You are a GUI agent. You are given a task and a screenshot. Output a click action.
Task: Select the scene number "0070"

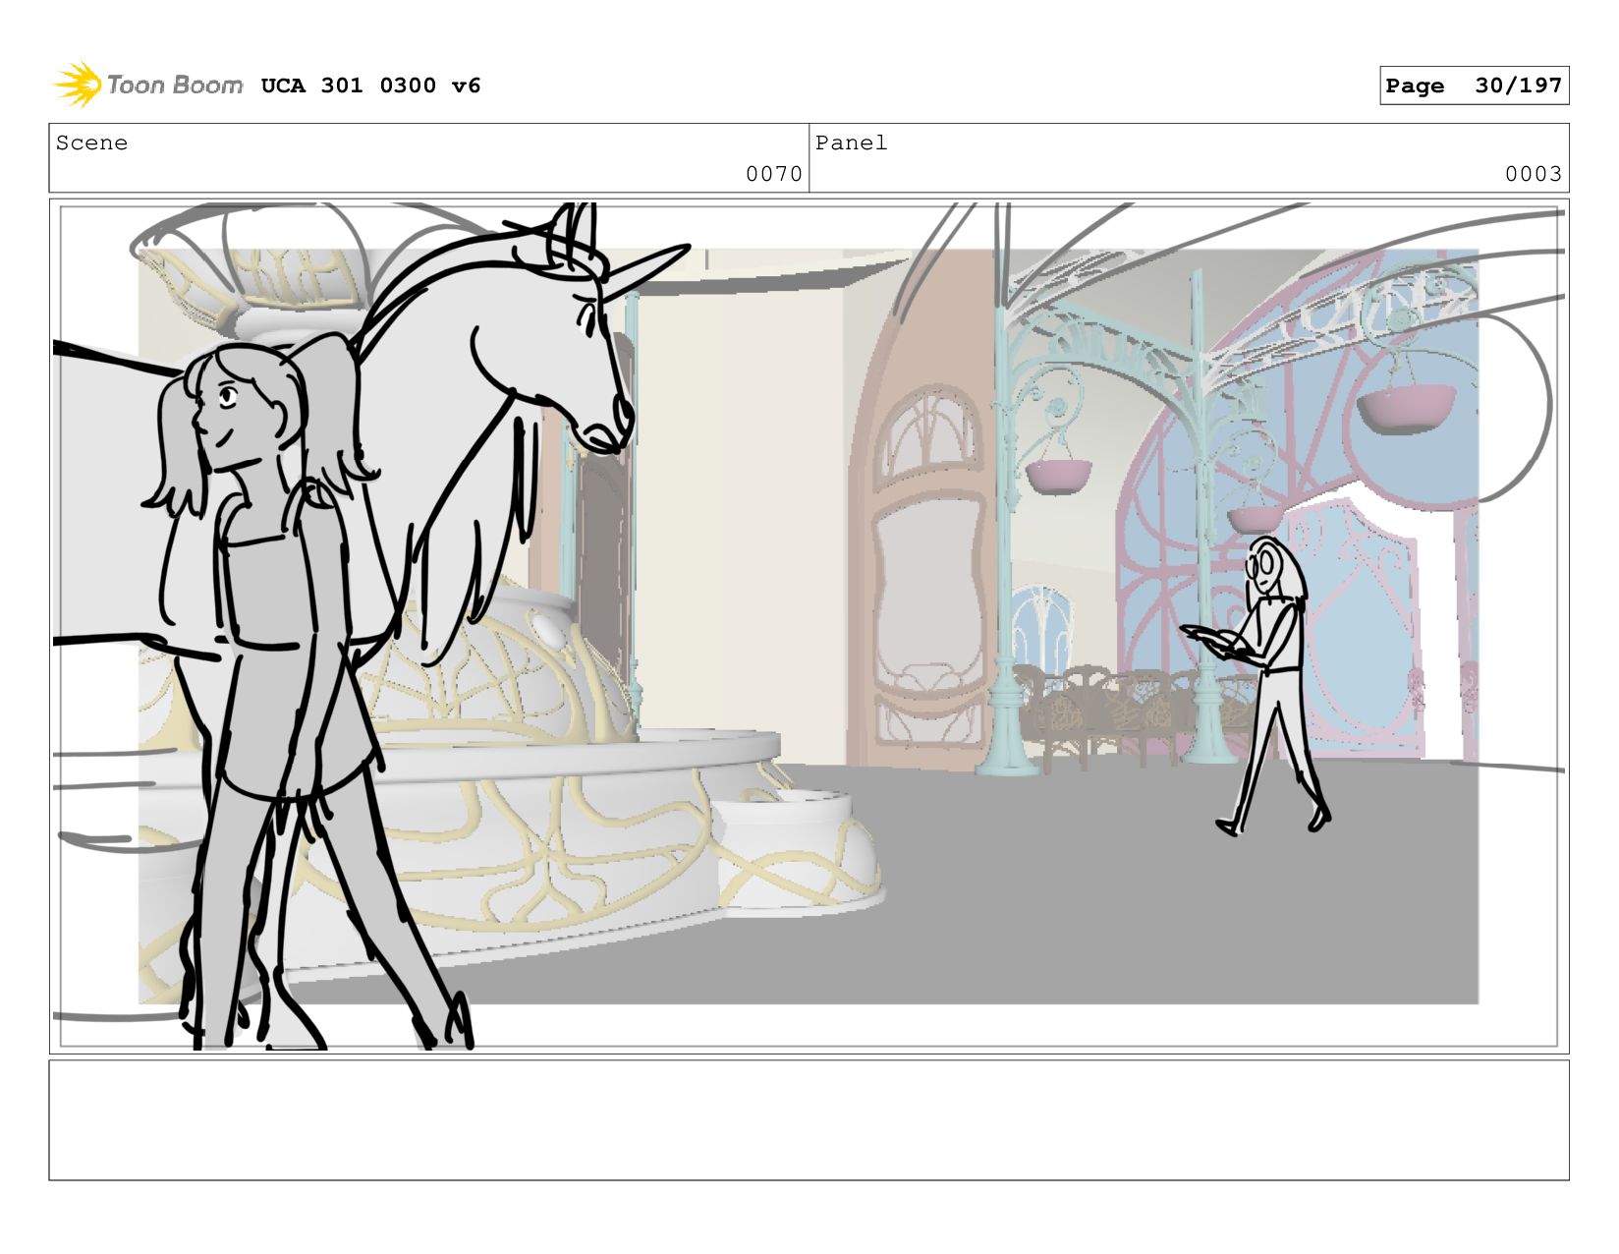[774, 174]
